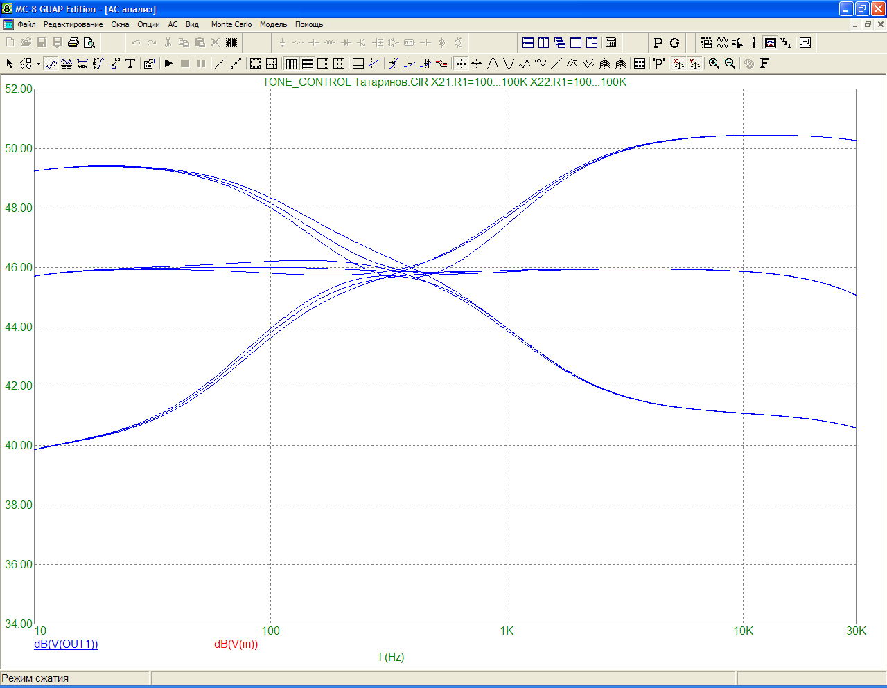Click the Print icon in toolbar
The width and height of the screenshot is (887, 688).
[73, 42]
